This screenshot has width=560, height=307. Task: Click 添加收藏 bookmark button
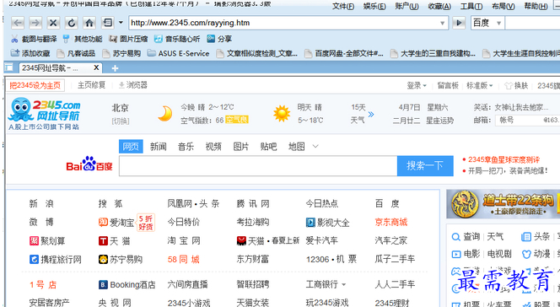point(30,53)
